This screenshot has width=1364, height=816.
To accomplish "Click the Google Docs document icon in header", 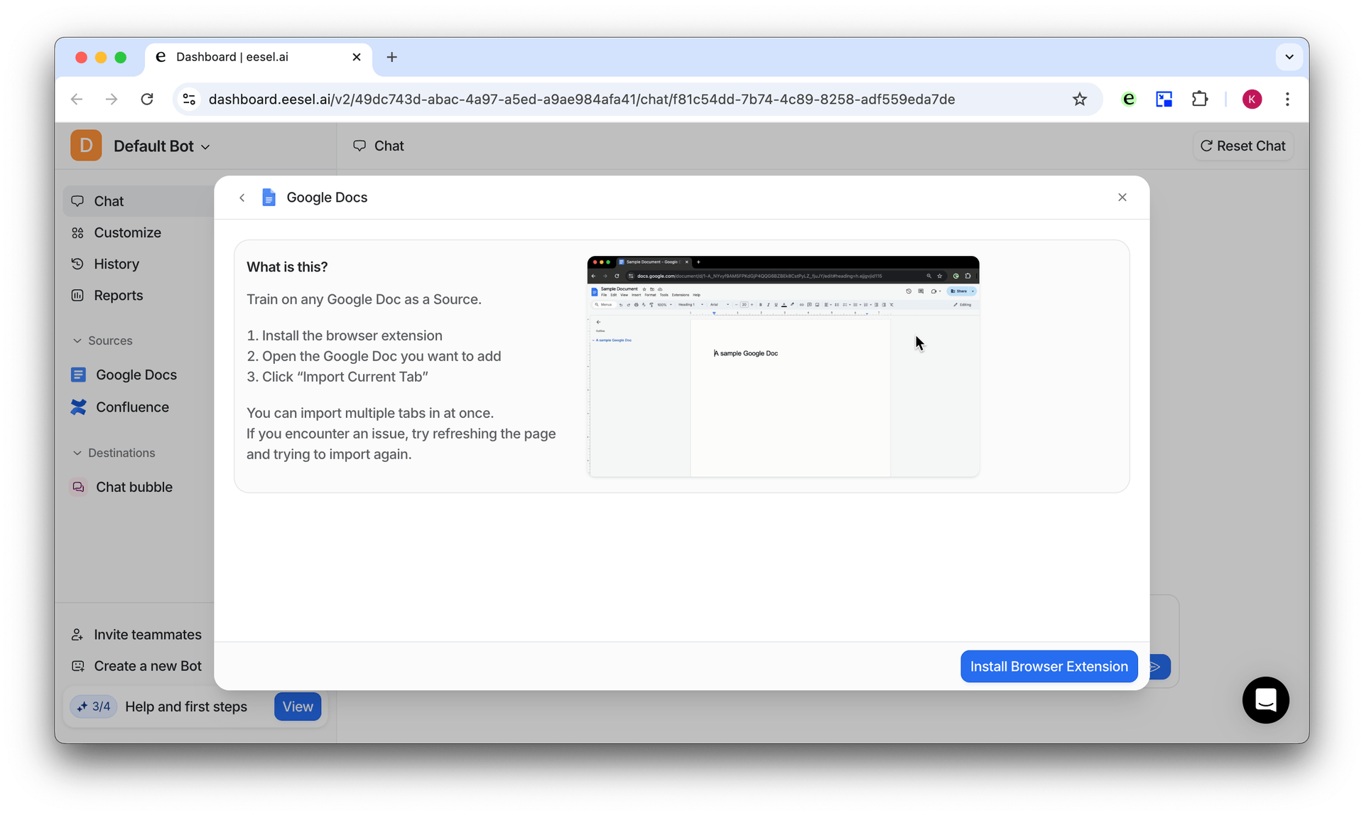I will point(269,198).
